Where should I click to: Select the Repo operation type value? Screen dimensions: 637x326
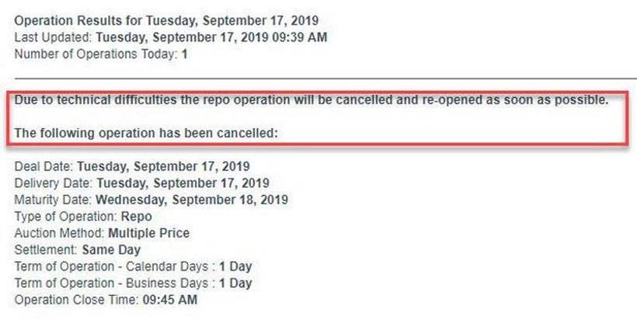point(137,217)
